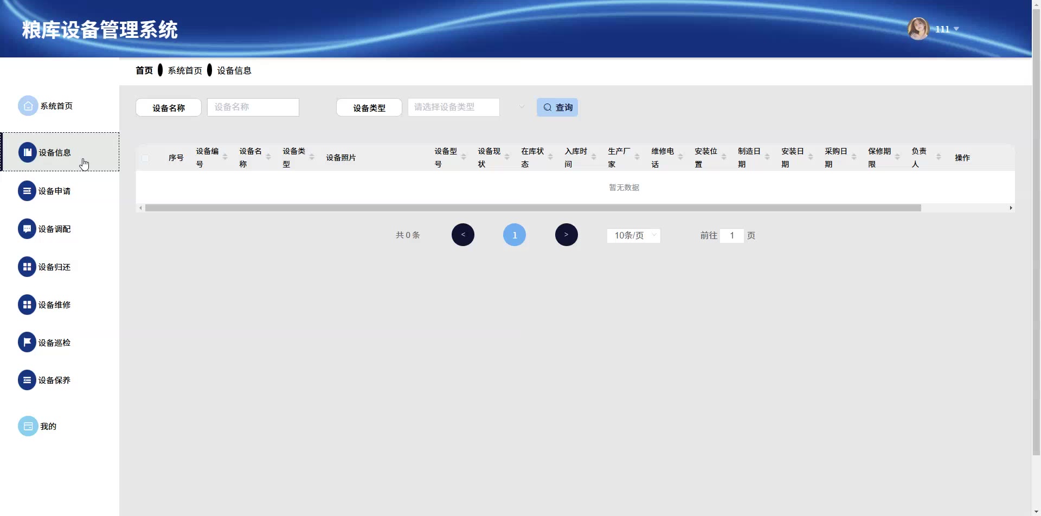1041x516 pixels.
Task: Click the table scrollbar right arrow
Action: [1011, 208]
